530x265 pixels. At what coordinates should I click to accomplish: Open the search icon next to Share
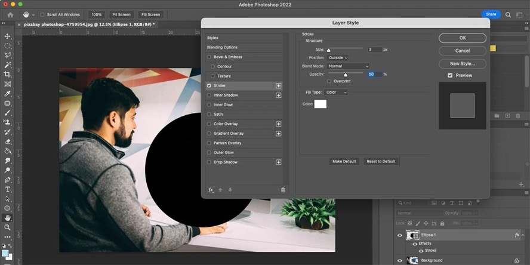[x=509, y=14]
